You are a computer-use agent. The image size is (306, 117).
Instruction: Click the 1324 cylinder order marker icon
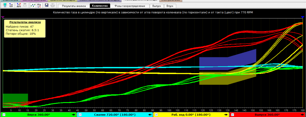tap(11, 5)
